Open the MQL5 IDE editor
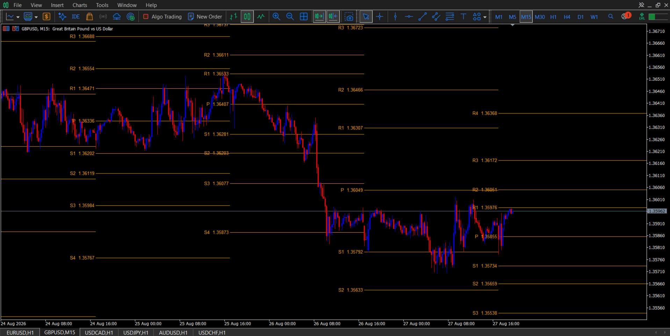Viewport: 670px width, 336px height. point(76,16)
